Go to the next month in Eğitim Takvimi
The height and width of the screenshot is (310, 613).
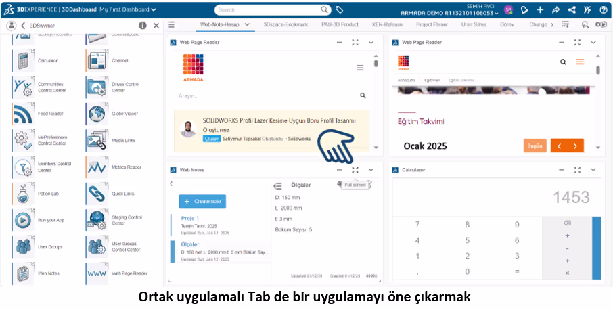576,146
